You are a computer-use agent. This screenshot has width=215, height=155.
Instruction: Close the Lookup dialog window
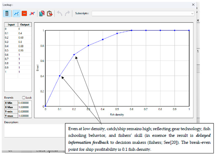coord(194,5)
